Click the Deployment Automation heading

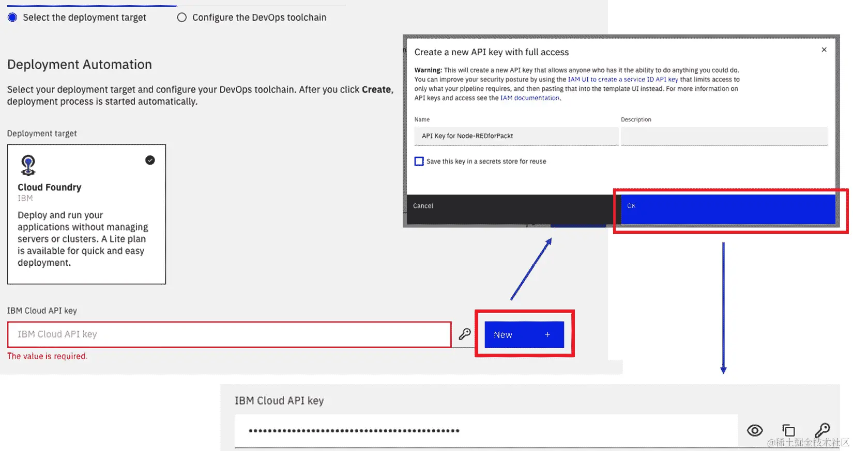pyautogui.click(x=80, y=65)
